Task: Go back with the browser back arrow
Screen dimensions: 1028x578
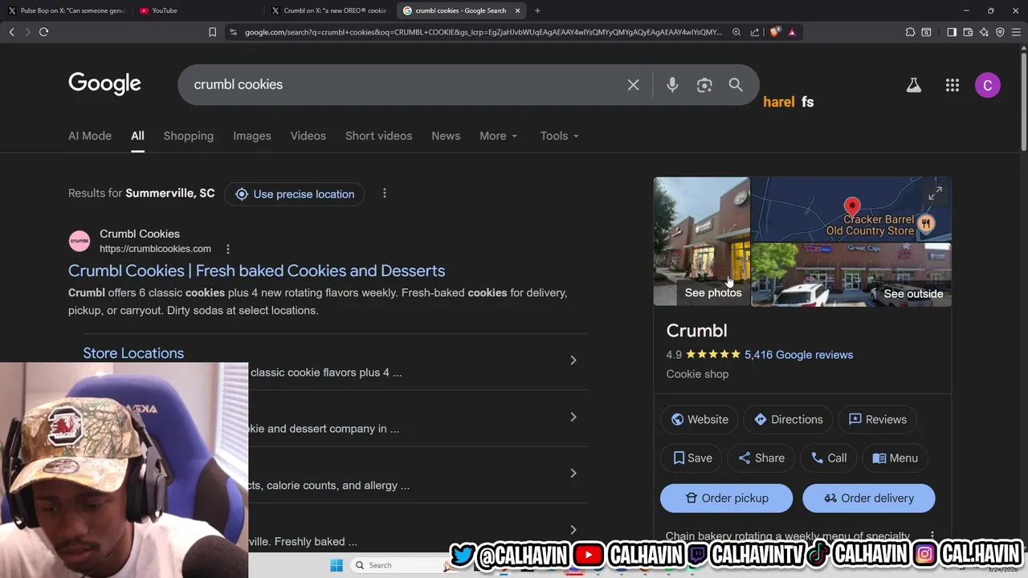Action: click(x=11, y=32)
